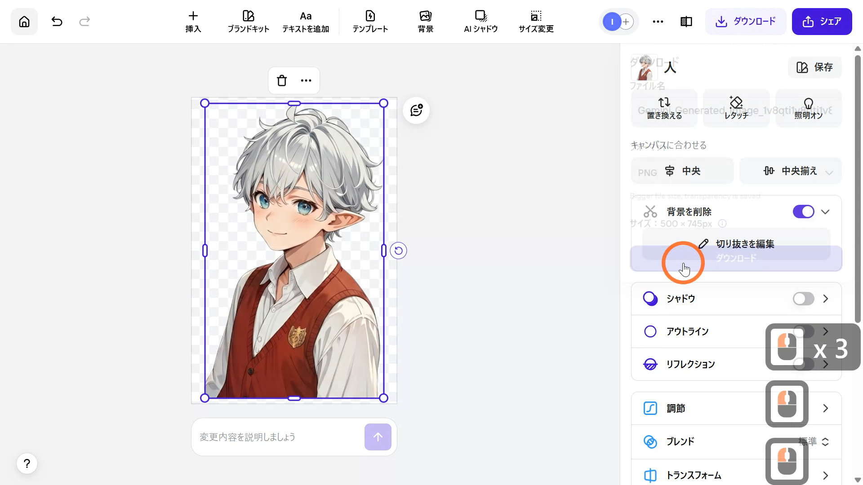Screen dimensions: 863x485
Task: Click the 人 layer thumbnail in panel
Action: [x=645, y=67]
